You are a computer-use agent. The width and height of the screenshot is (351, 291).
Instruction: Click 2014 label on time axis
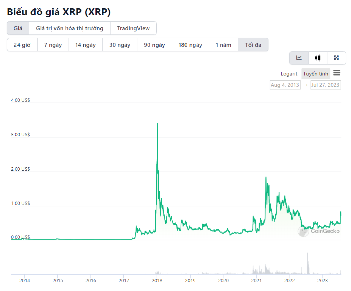tap(24, 281)
